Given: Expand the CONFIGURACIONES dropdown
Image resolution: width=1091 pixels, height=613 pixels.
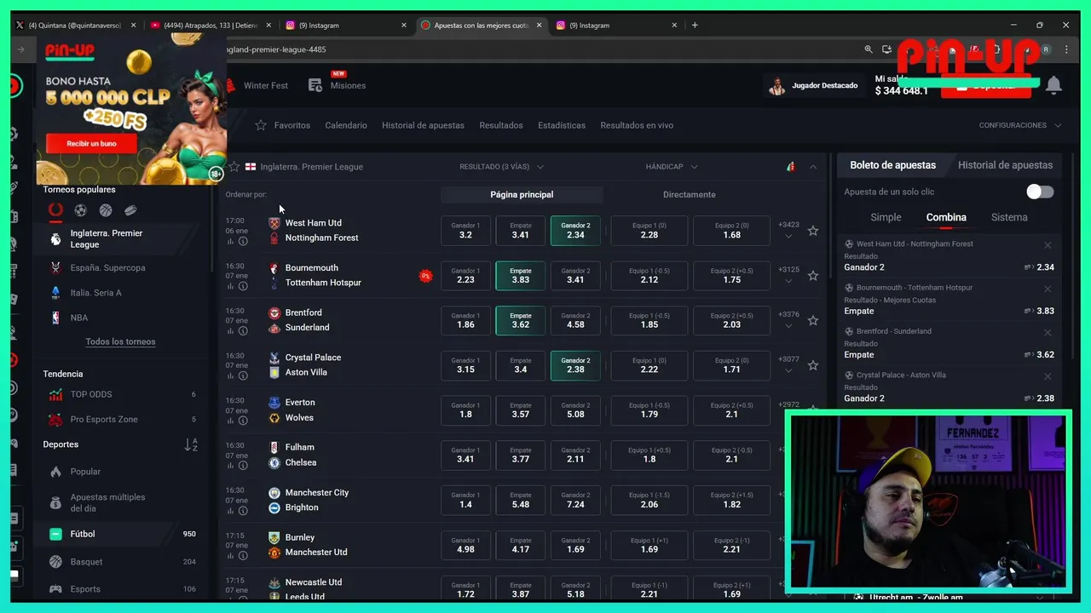Looking at the screenshot, I should tap(1020, 125).
